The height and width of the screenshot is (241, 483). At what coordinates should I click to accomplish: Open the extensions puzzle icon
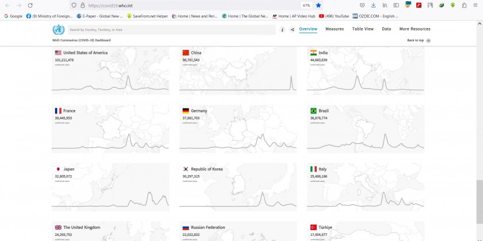point(464,5)
